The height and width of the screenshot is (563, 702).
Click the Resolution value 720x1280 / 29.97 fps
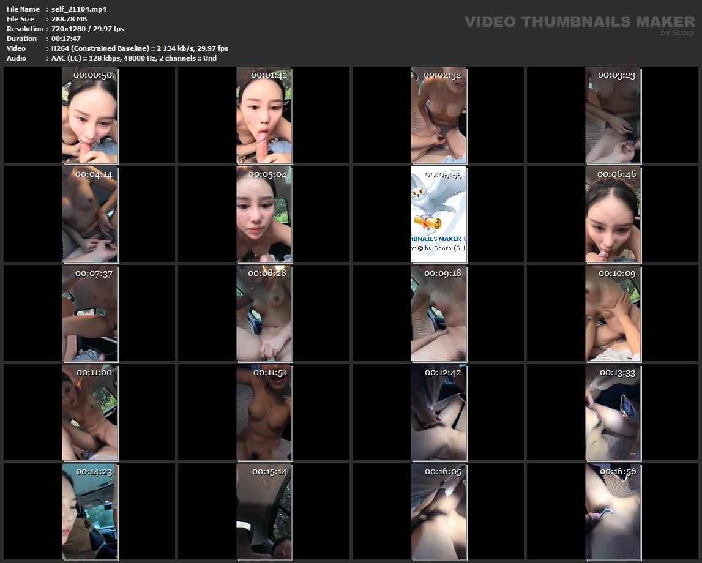pos(88,29)
